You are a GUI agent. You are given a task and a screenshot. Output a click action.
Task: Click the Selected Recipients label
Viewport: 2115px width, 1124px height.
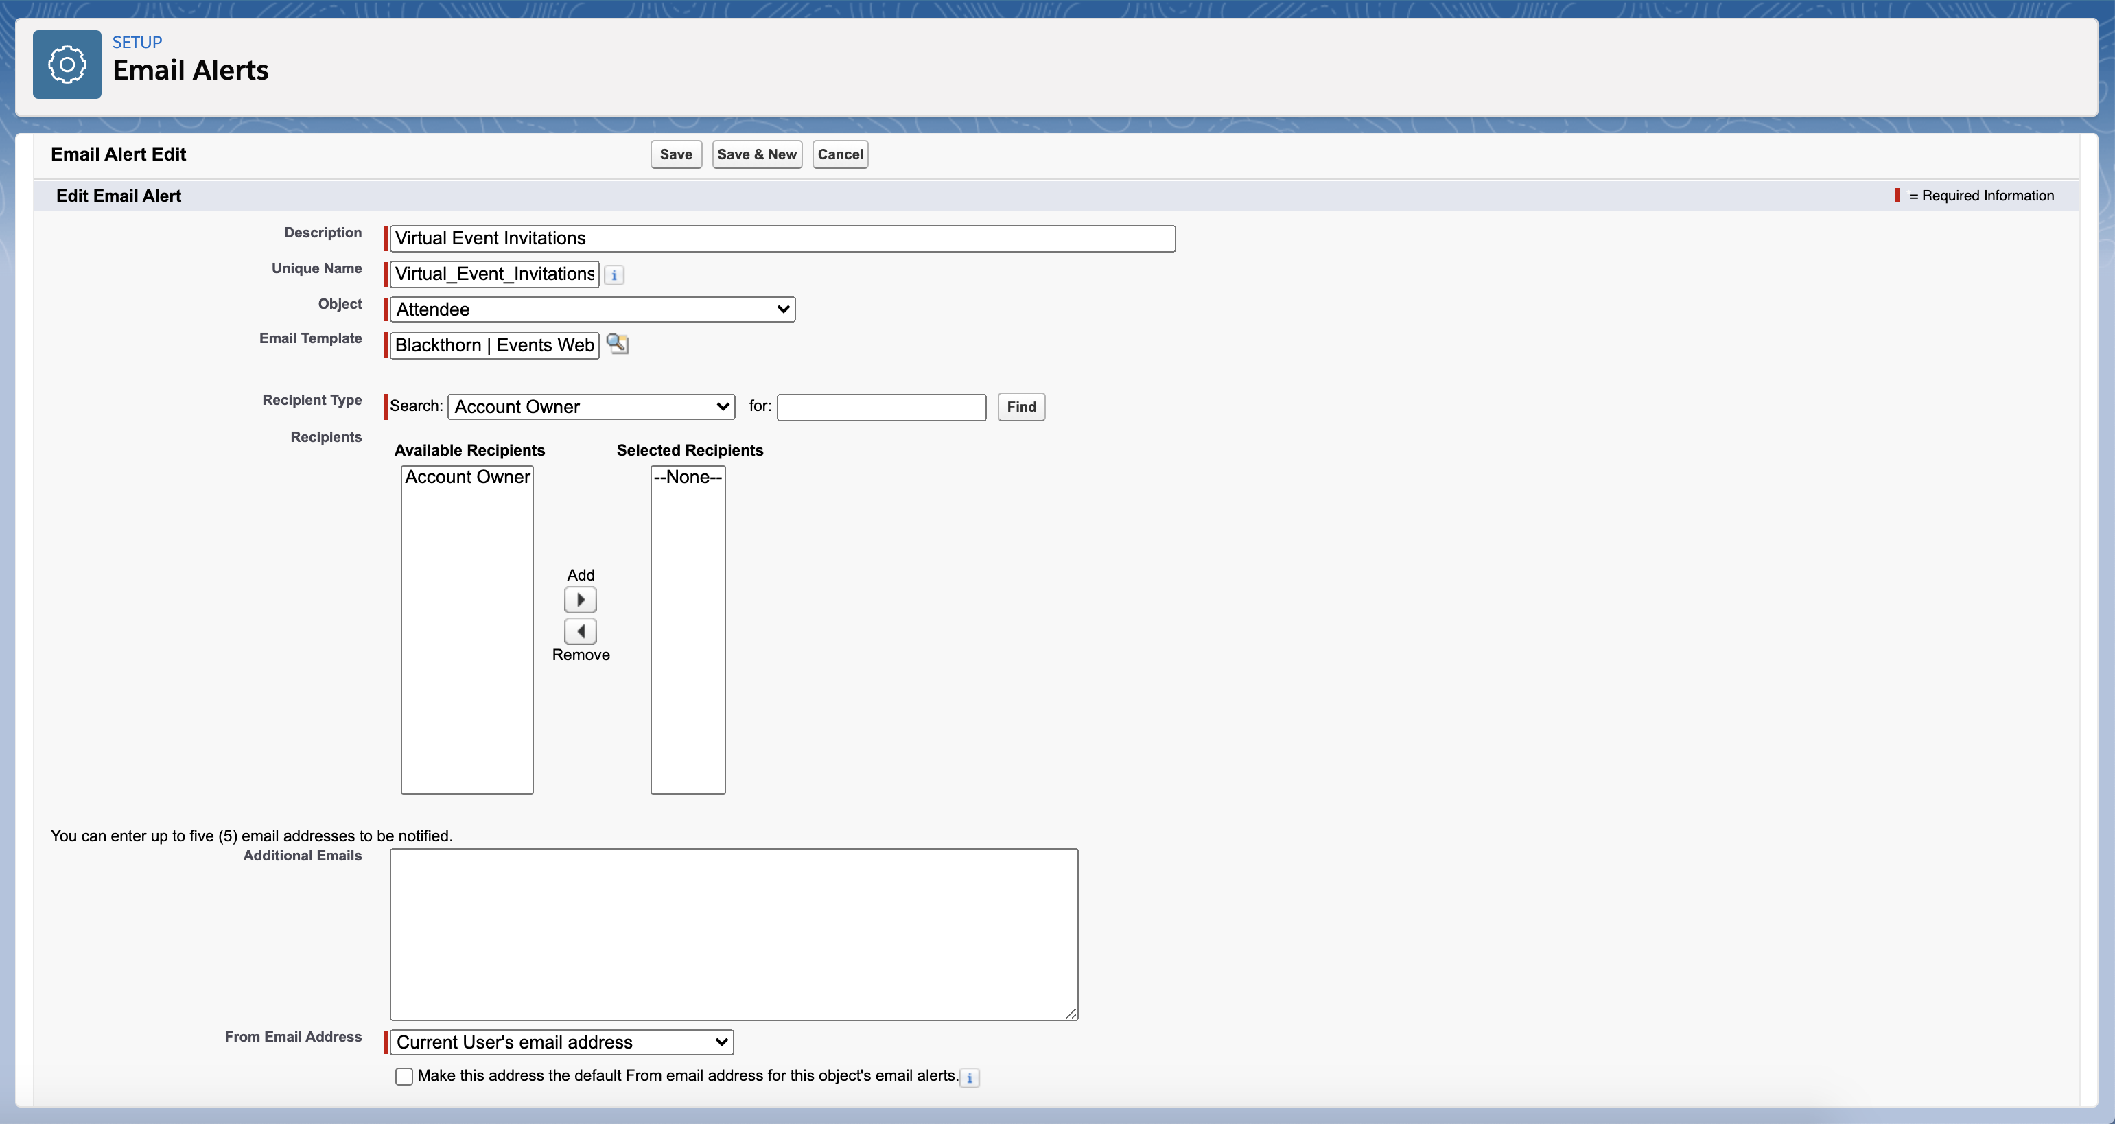click(x=690, y=450)
